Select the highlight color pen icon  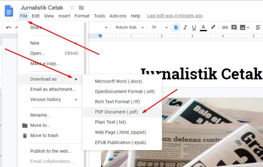[213, 28]
